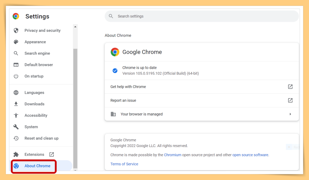Screen dimensions: 309x180
Task: Click the Downloads arrow icon
Action: pos(16,104)
